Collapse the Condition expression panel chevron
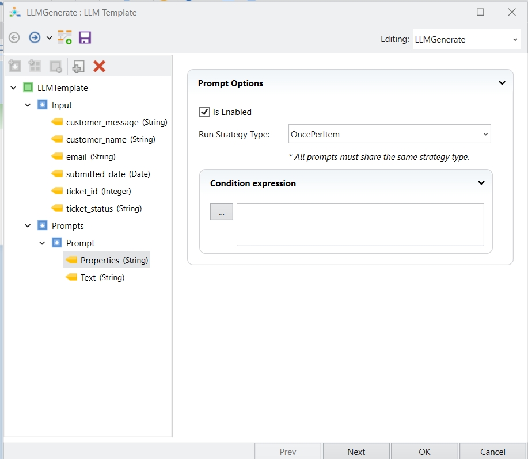Image resolution: width=528 pixels, height=459 pixels. coord(481,183)
